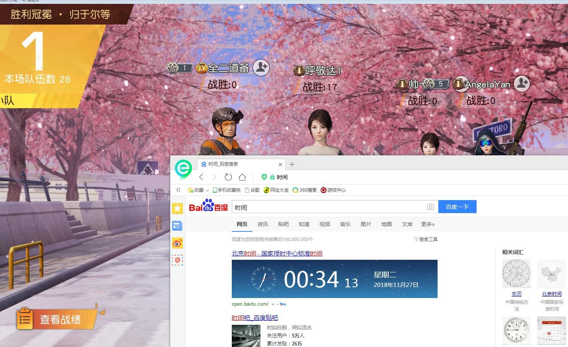Click the add friend icon beside AngelaYan
Screen dimensions: 568x347
(x=522, y=83)
